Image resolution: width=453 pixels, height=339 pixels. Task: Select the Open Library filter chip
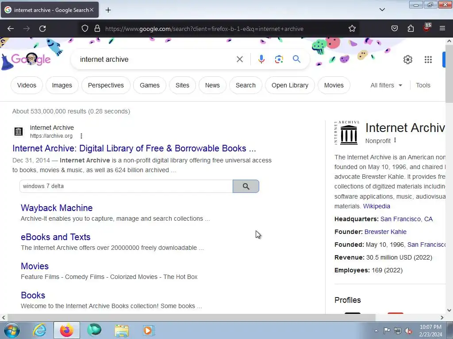point(290,85)
